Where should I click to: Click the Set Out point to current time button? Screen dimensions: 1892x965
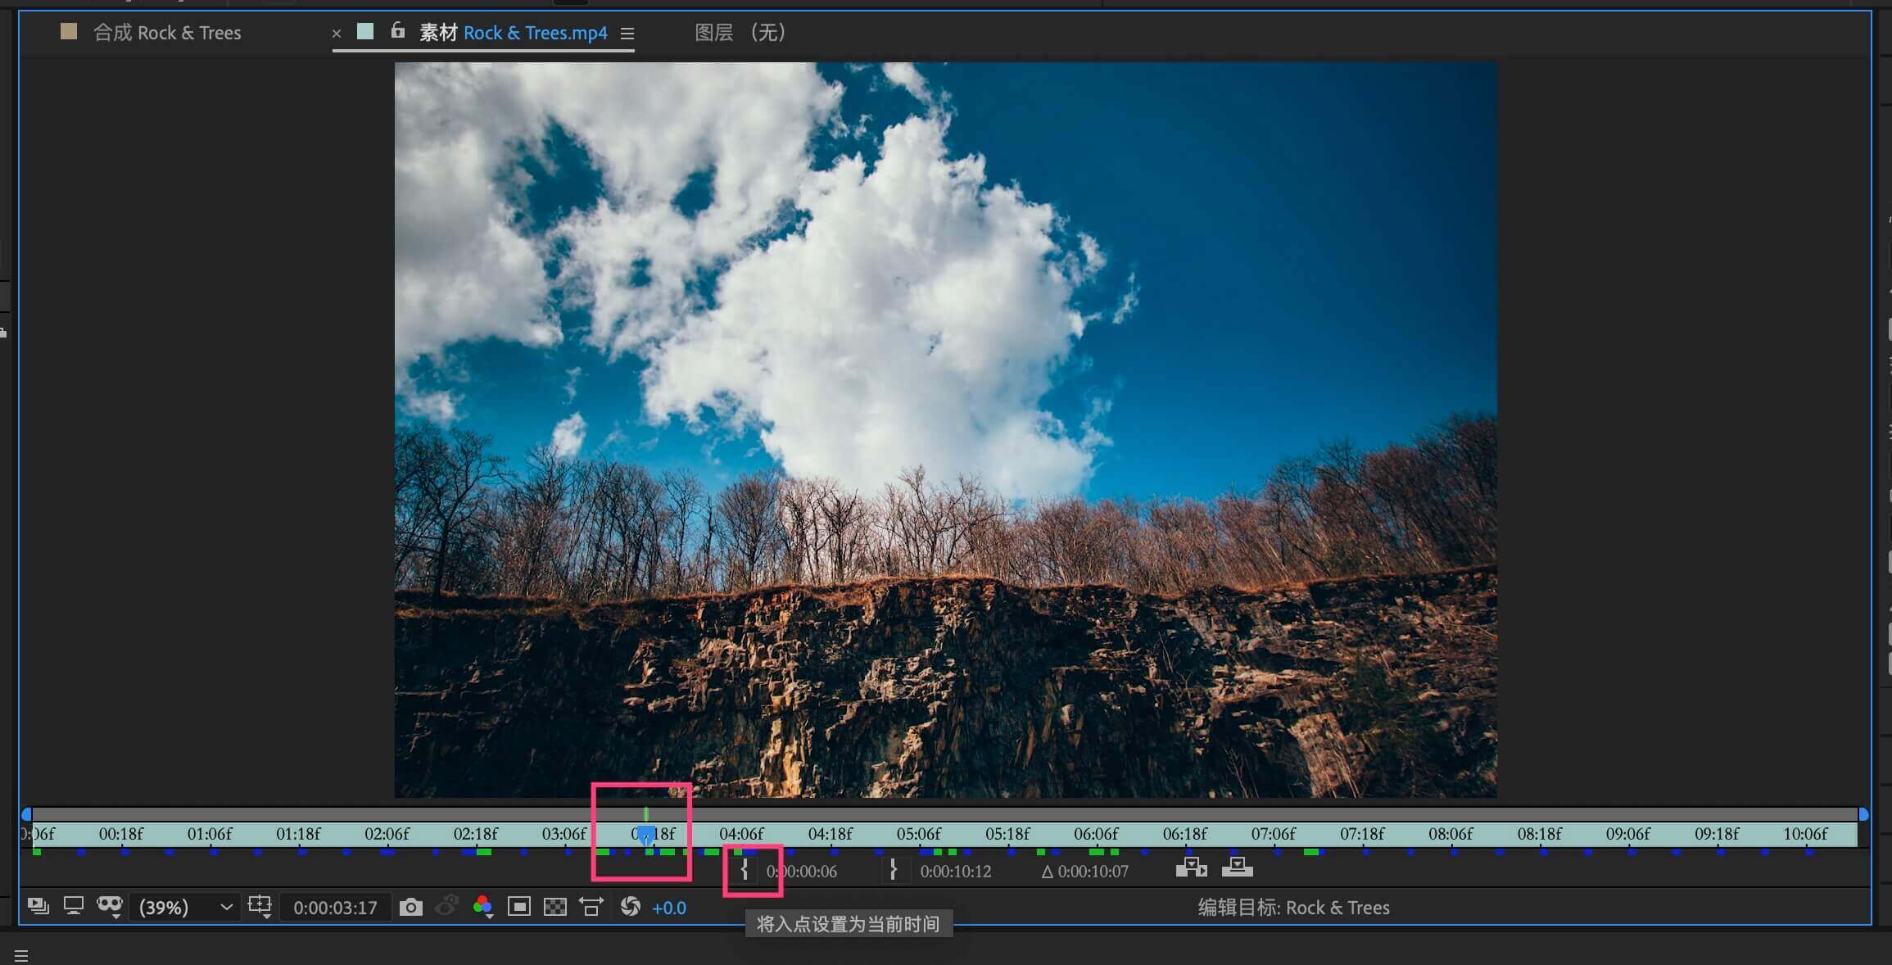click(893, 870)
